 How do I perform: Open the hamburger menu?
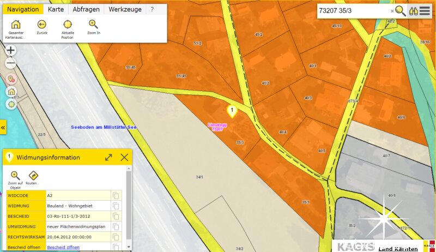(425, 11)
